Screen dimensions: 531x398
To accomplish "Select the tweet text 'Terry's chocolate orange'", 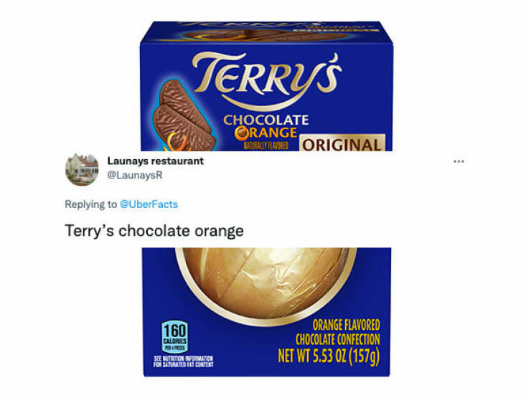I will click(154, 231).
